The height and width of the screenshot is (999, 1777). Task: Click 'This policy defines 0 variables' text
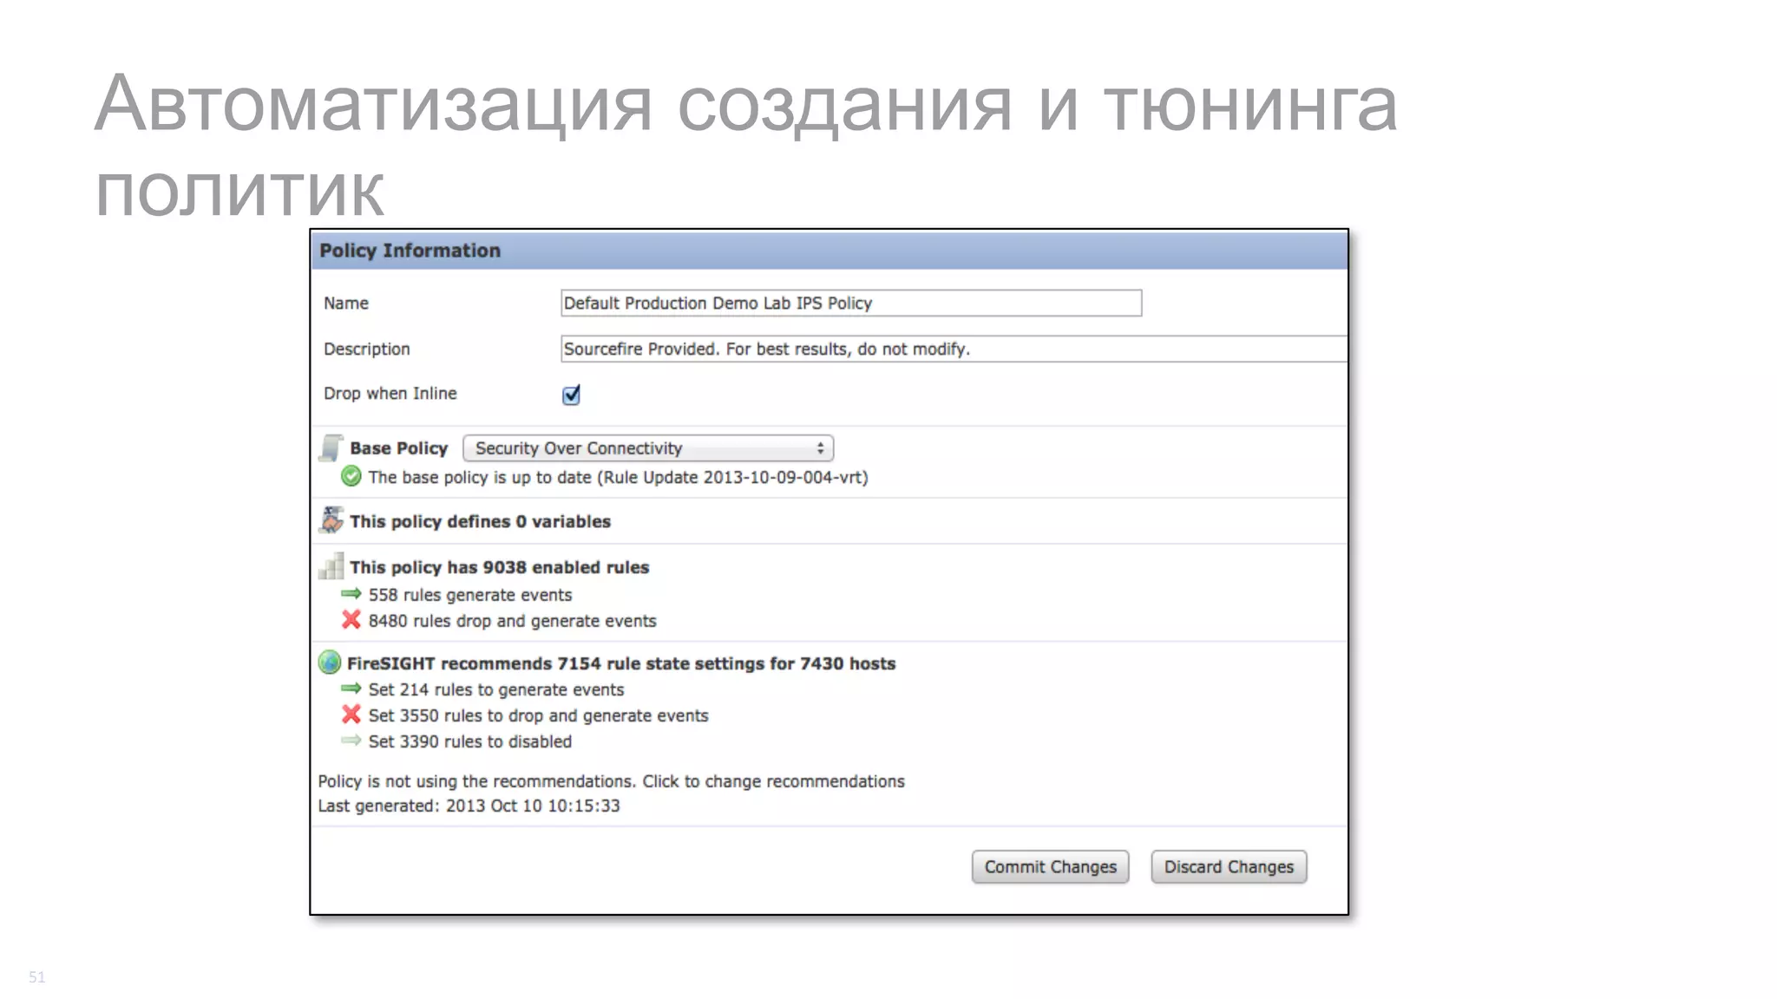coord(481,521)
